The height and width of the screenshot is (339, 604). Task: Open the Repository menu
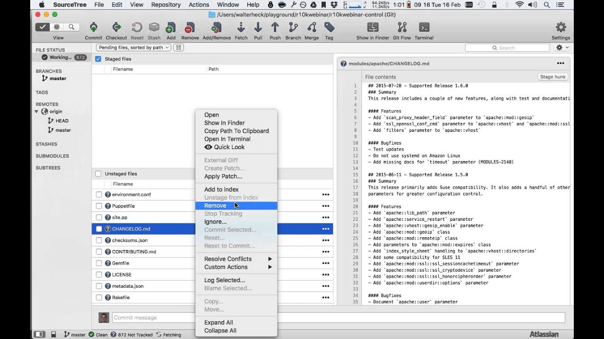[x=166, y=5]
